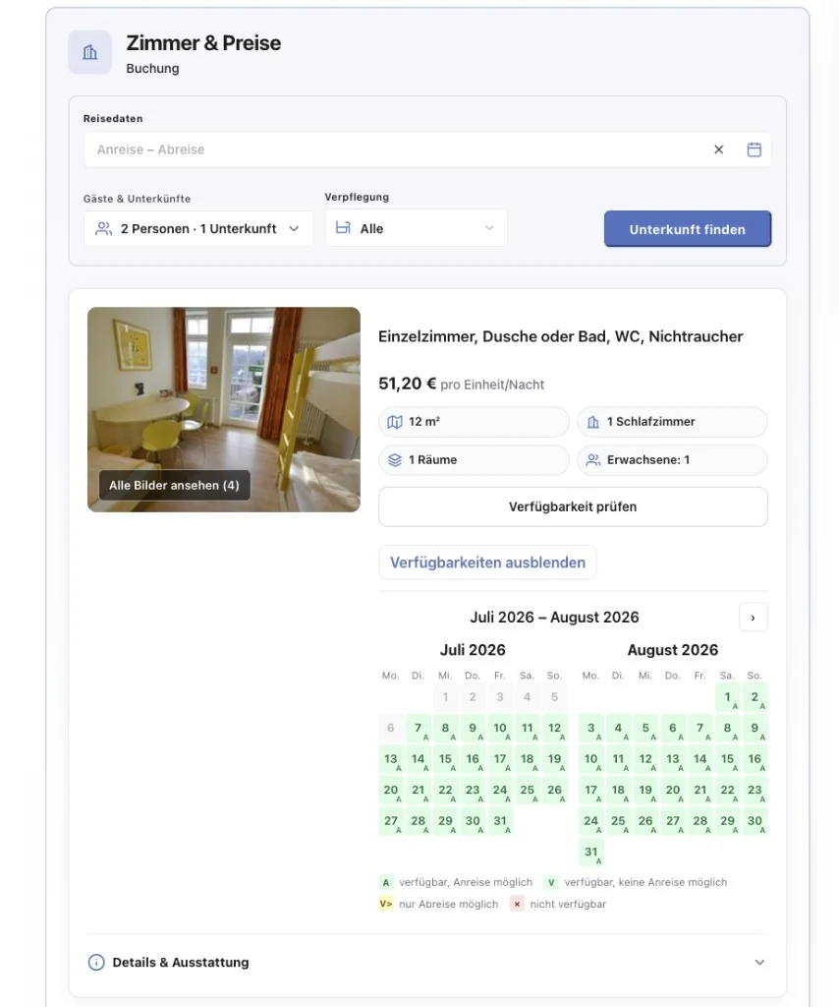This screenshot has width=839, height=1007.
Task: Click the Erwachsene: 1 chip
Action: click(x=672, y=460)
